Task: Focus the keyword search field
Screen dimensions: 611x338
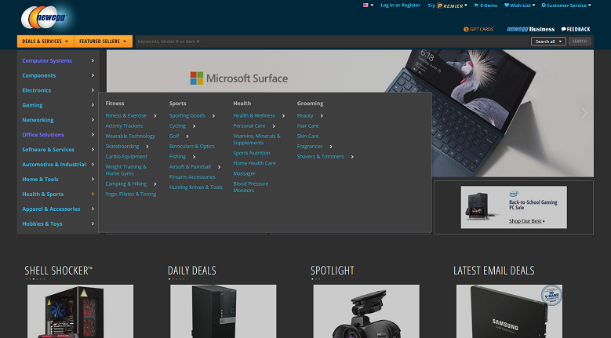Action: coord(332,42)
